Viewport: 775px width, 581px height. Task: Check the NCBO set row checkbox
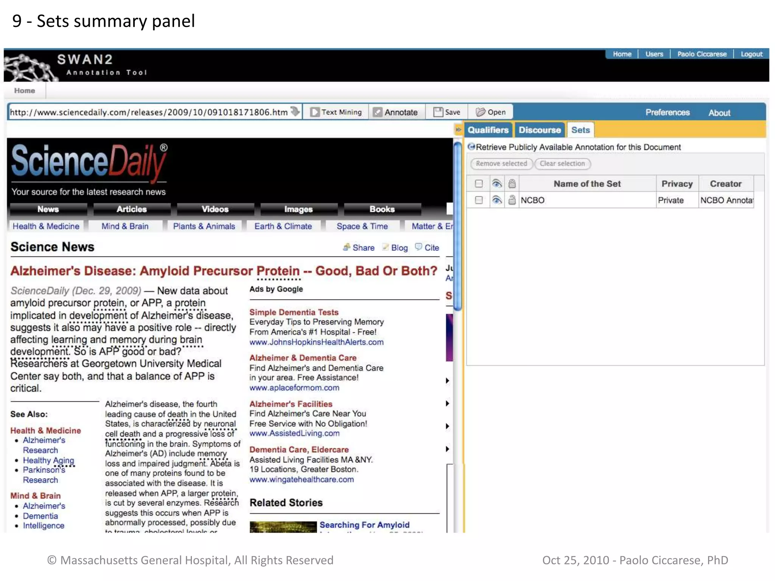coord(479,200)
